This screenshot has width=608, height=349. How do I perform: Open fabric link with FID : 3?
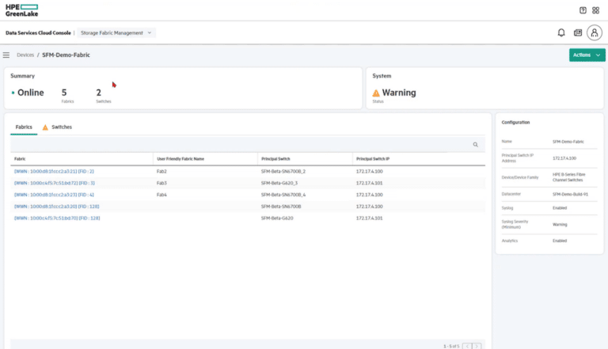(x=55, y=183)
